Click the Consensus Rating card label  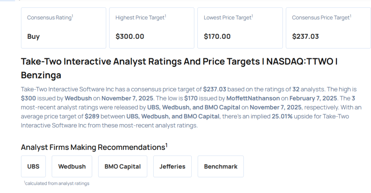(x=49, y=17)
